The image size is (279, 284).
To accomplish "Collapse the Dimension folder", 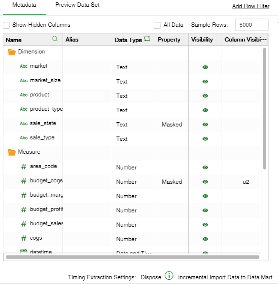I will (12, 52).
